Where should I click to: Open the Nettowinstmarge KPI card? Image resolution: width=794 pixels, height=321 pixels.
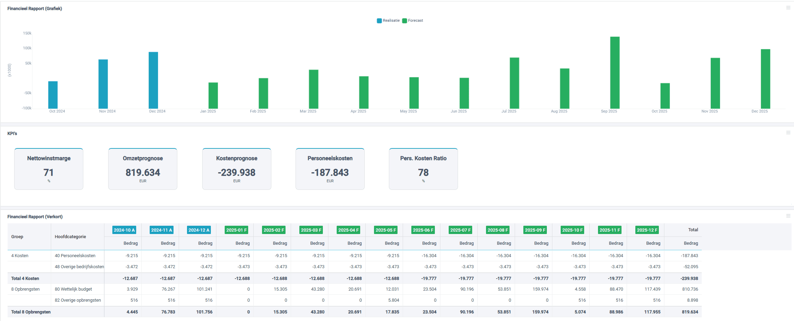49,169
